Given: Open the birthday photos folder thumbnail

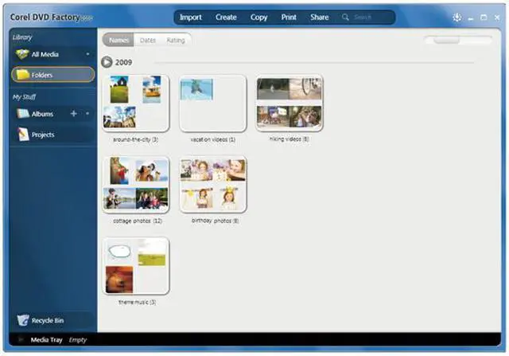Looking at the screenshot, I should (x=213, y=184).
